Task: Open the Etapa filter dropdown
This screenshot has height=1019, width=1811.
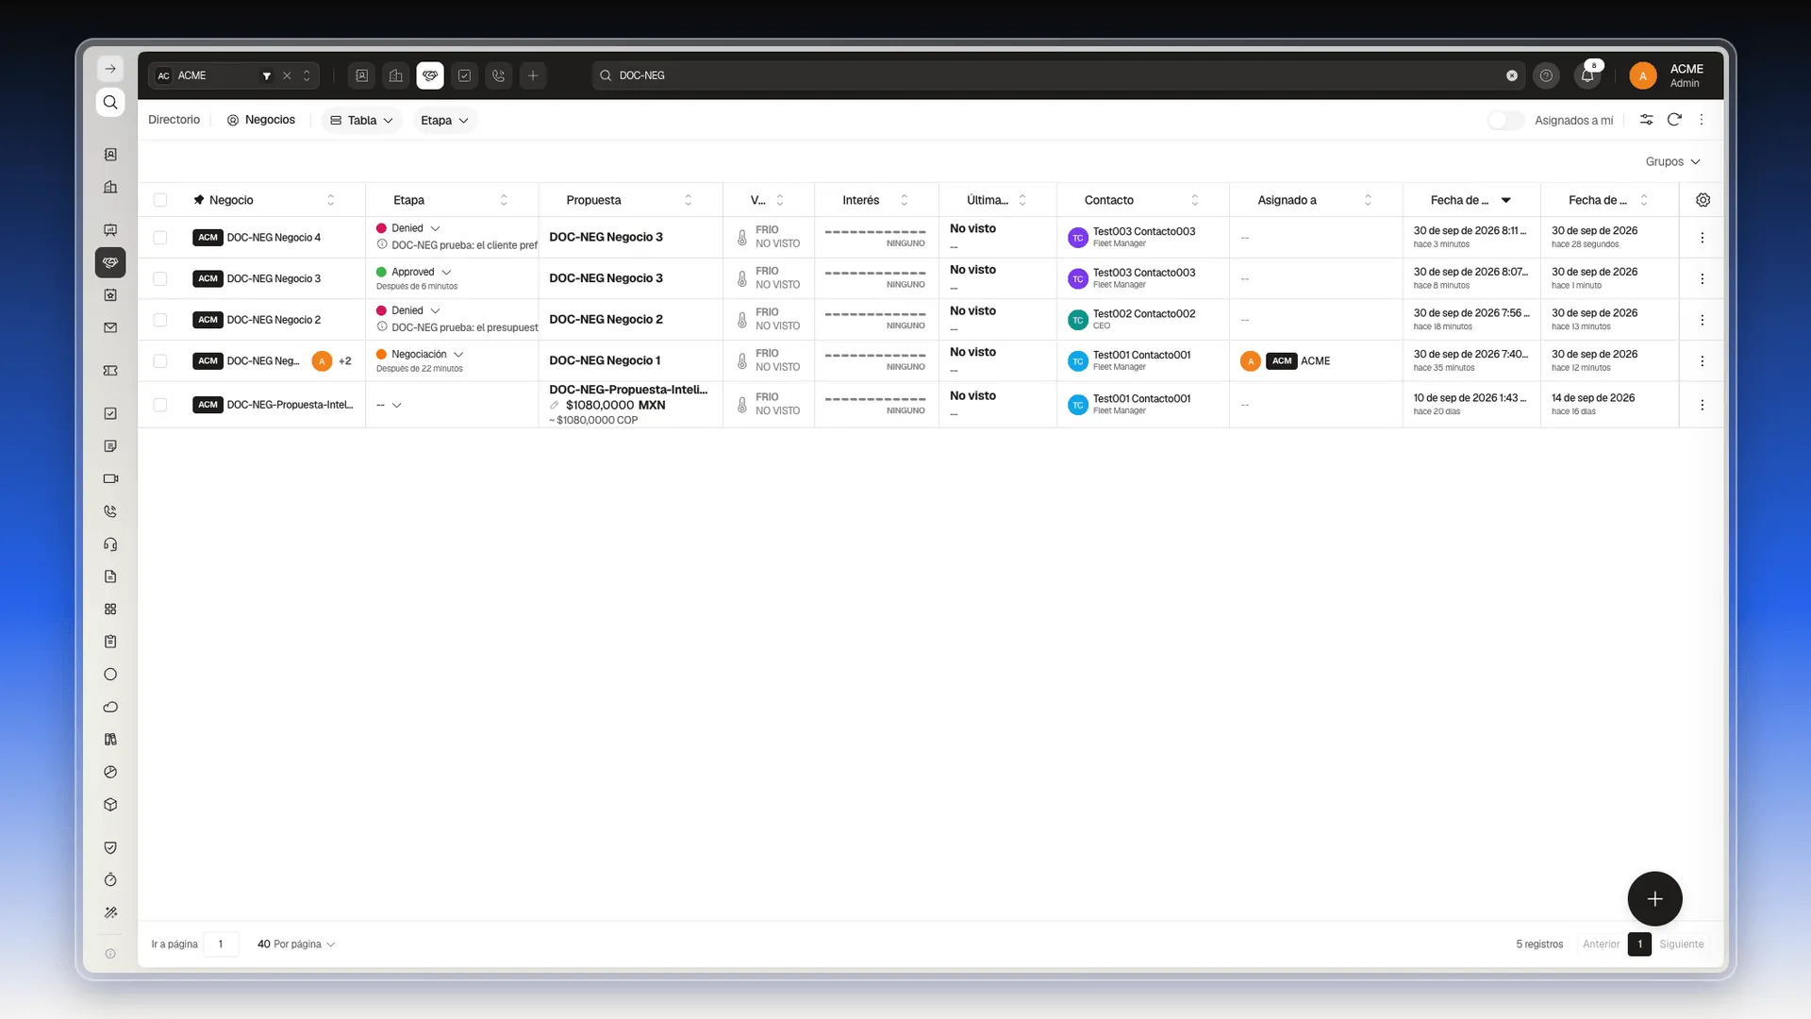Action: tap(444, 121)
